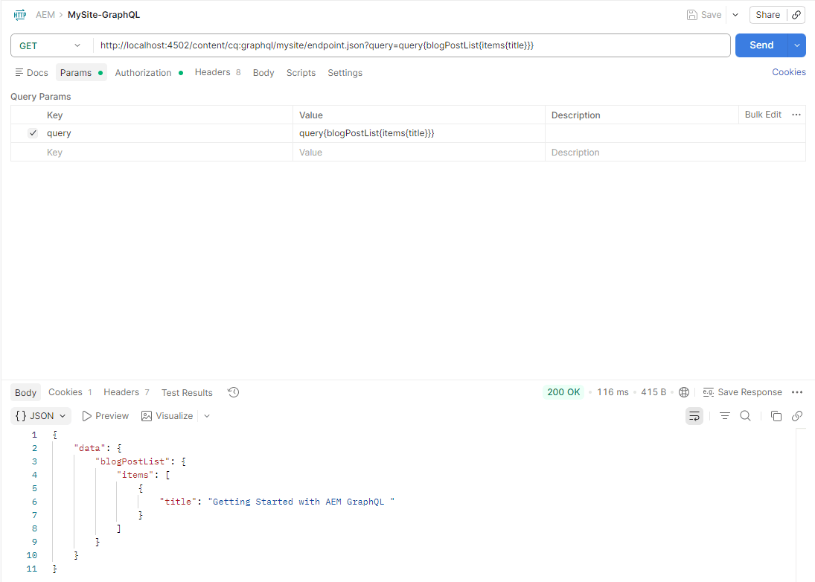Expand the Save options chevron
Image resolution: width=815 pixels, height=582 pixels.
(x=735, y=15)
